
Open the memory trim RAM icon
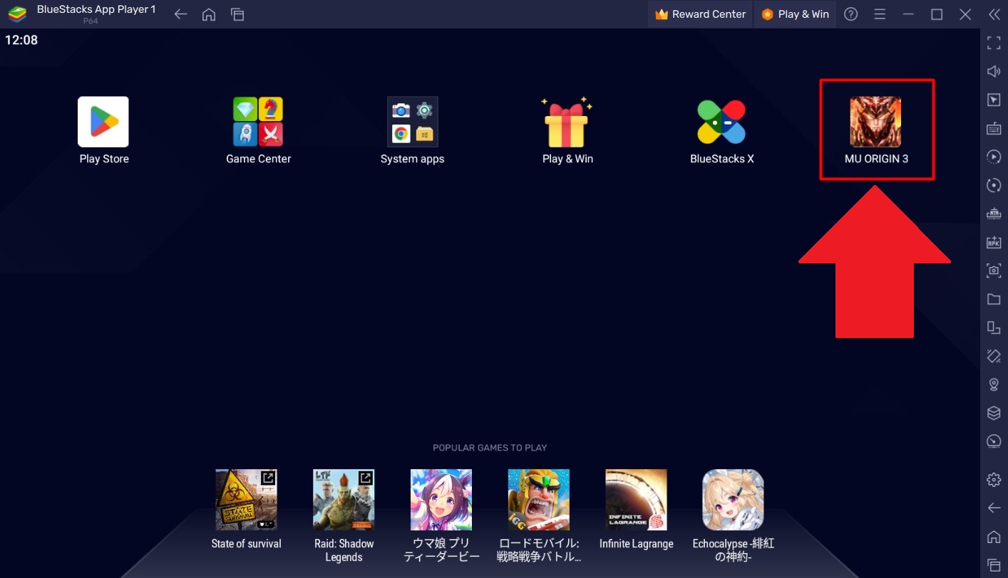[994, 214]
